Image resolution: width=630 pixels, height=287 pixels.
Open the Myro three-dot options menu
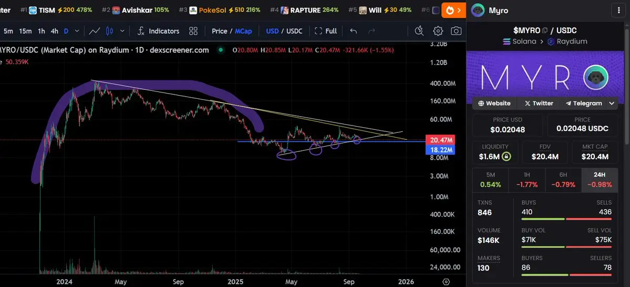pyautogui.click(x=618, y=11)
